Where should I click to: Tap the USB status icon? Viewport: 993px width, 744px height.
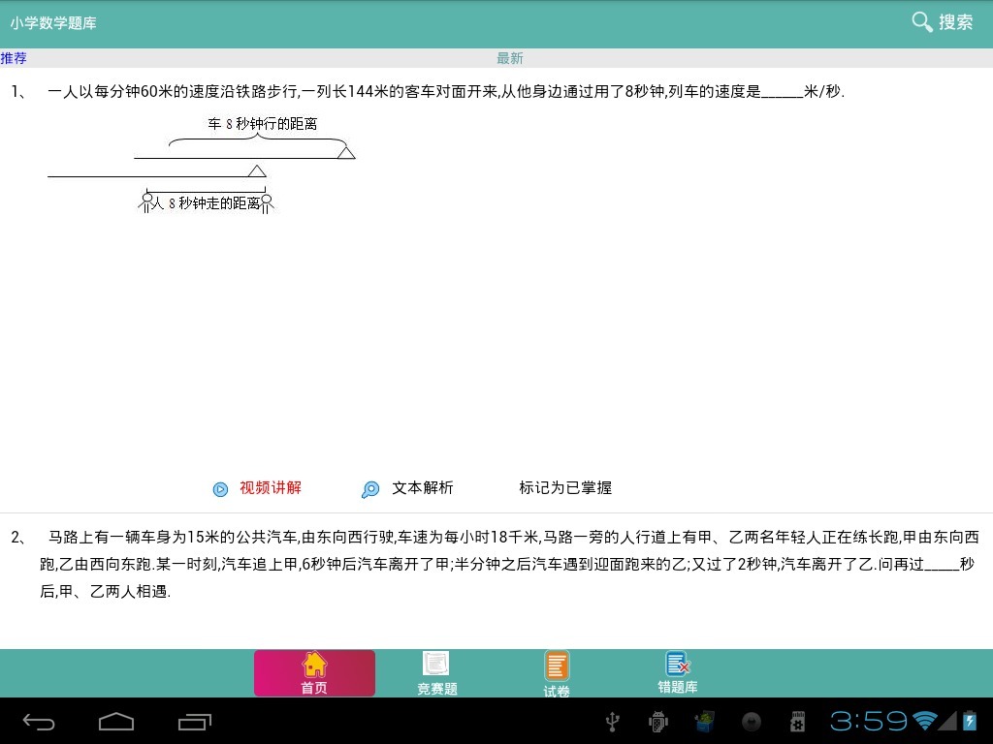[612, 722]
